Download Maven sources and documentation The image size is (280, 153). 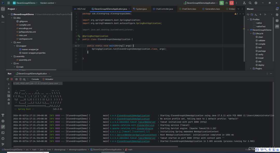(x=256, y=15)
